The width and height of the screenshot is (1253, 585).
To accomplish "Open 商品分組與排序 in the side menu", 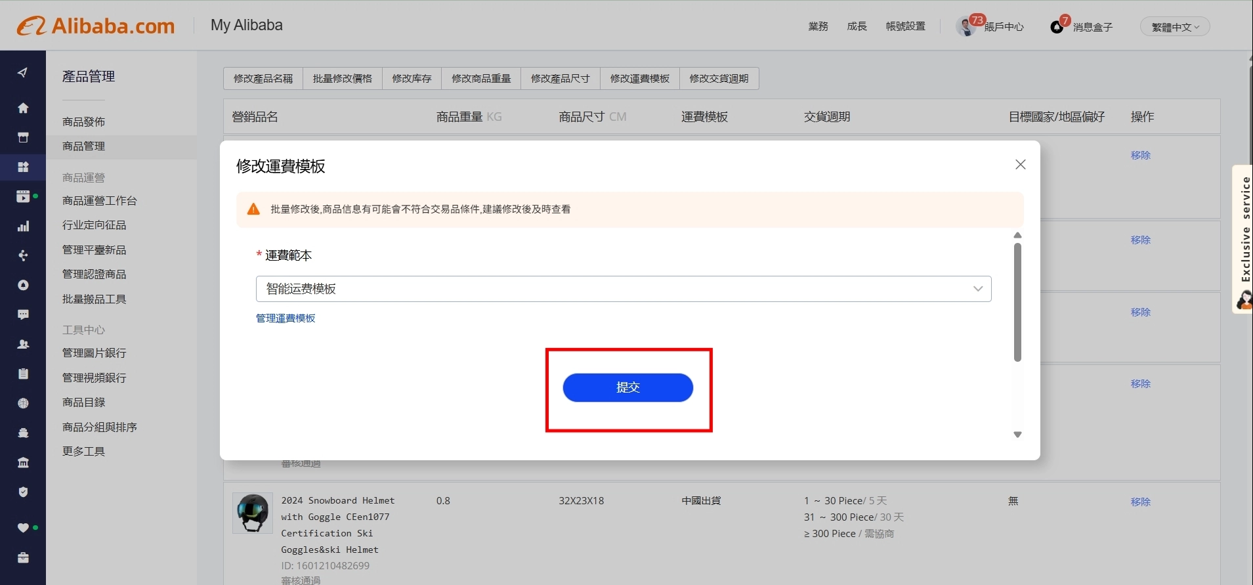I will (x=99, y=427).
